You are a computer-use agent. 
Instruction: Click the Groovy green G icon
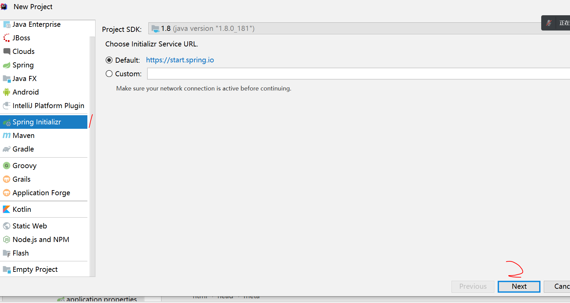click(6, 166)
